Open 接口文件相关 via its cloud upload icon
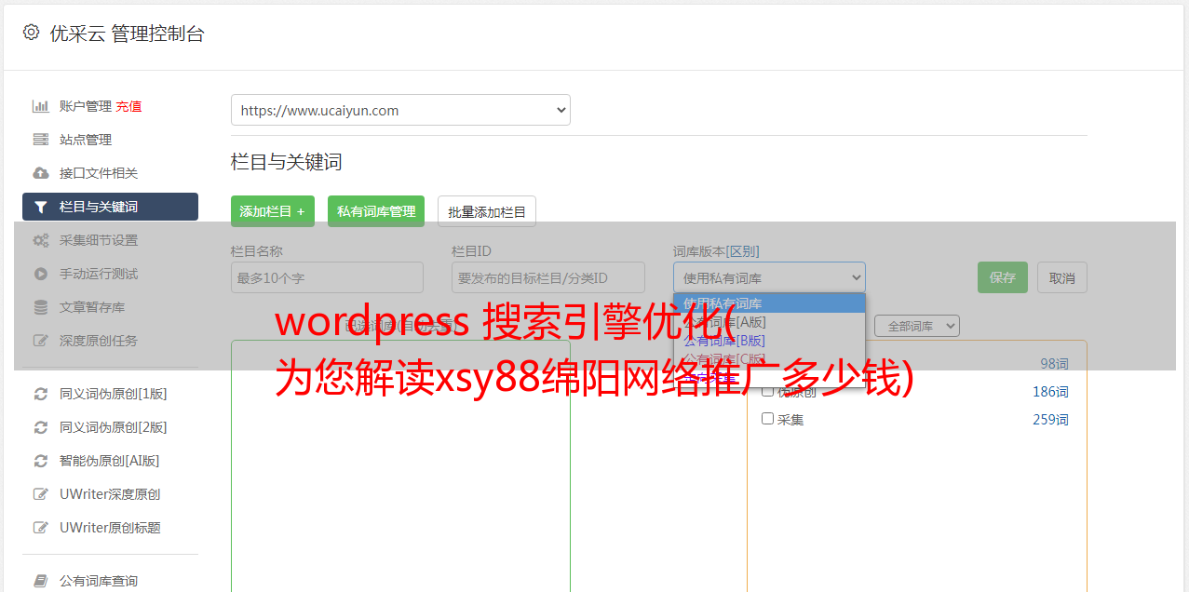This screenshot has width=1189, height=592. pyautogui.click(x=41, y=173)
